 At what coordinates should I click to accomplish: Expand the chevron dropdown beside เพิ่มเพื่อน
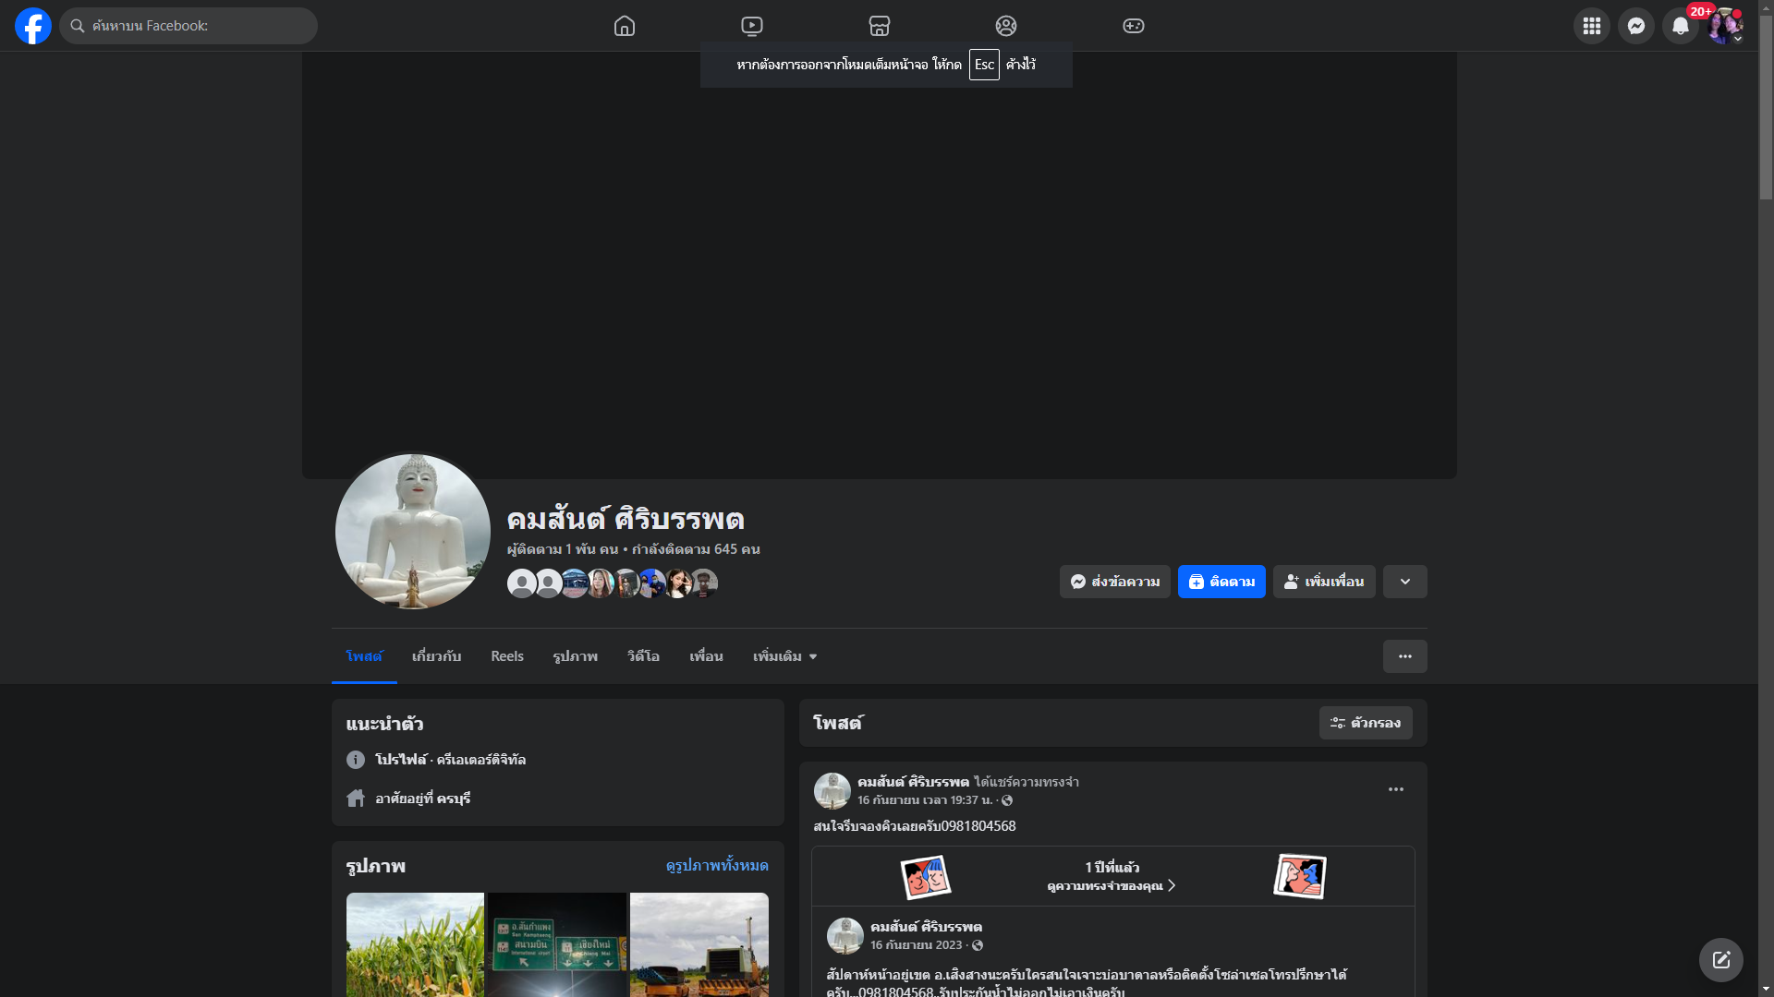(1404, 582)
